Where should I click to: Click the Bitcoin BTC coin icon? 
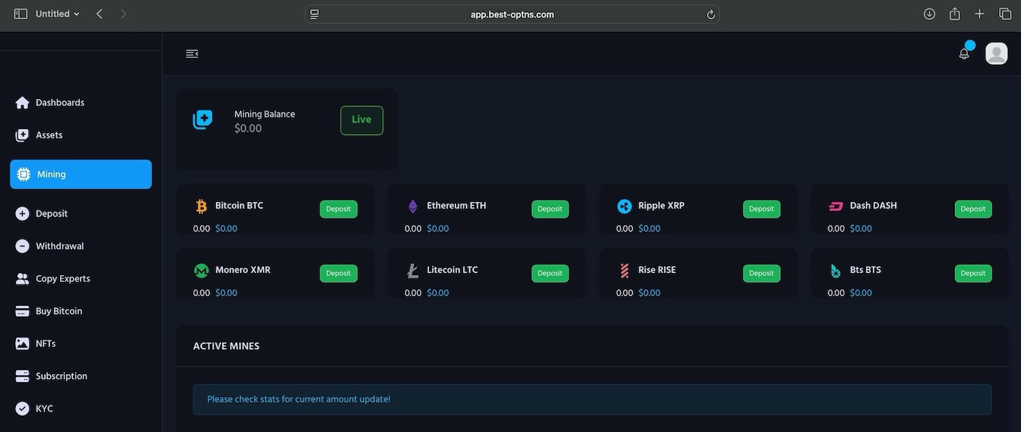point(201,206)
